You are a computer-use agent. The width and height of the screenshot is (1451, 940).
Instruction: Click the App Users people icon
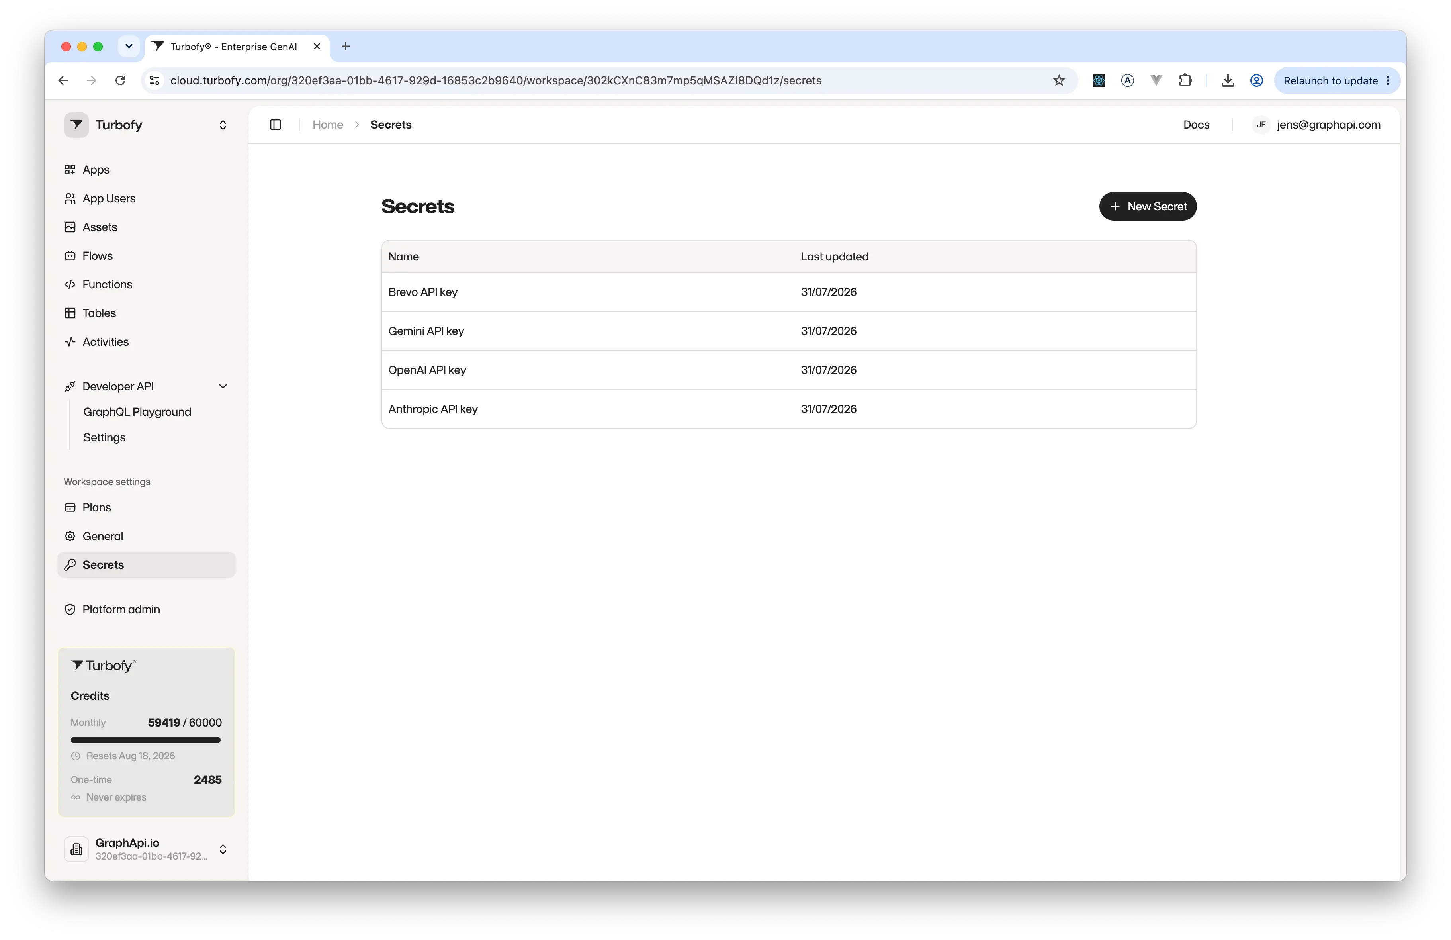[x=70, y=198]
